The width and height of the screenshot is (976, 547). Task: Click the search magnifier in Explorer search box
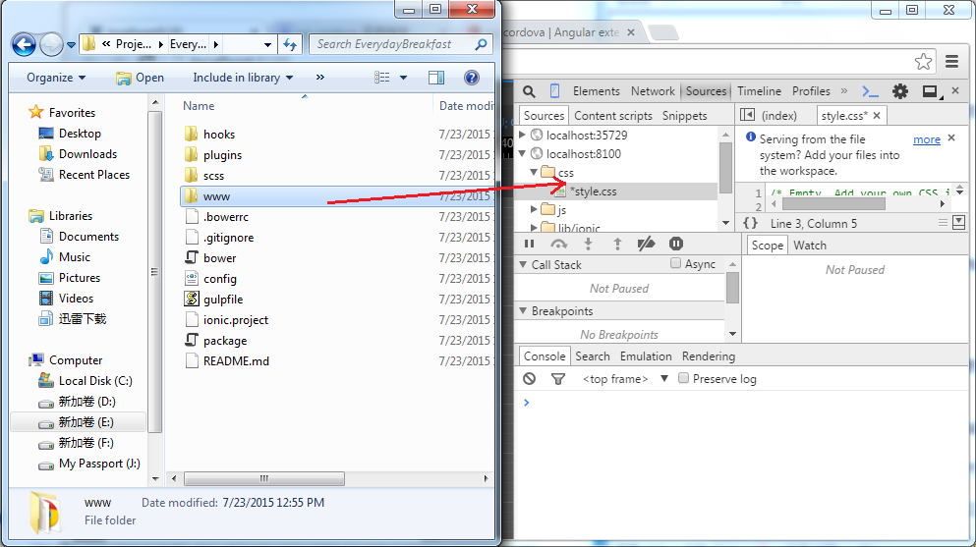click(x=481, y=44)
